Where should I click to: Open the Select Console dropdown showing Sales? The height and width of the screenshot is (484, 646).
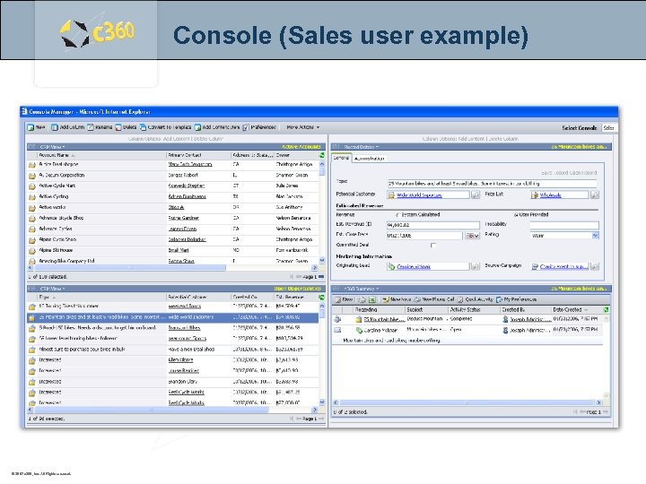[x=609, y=128]
